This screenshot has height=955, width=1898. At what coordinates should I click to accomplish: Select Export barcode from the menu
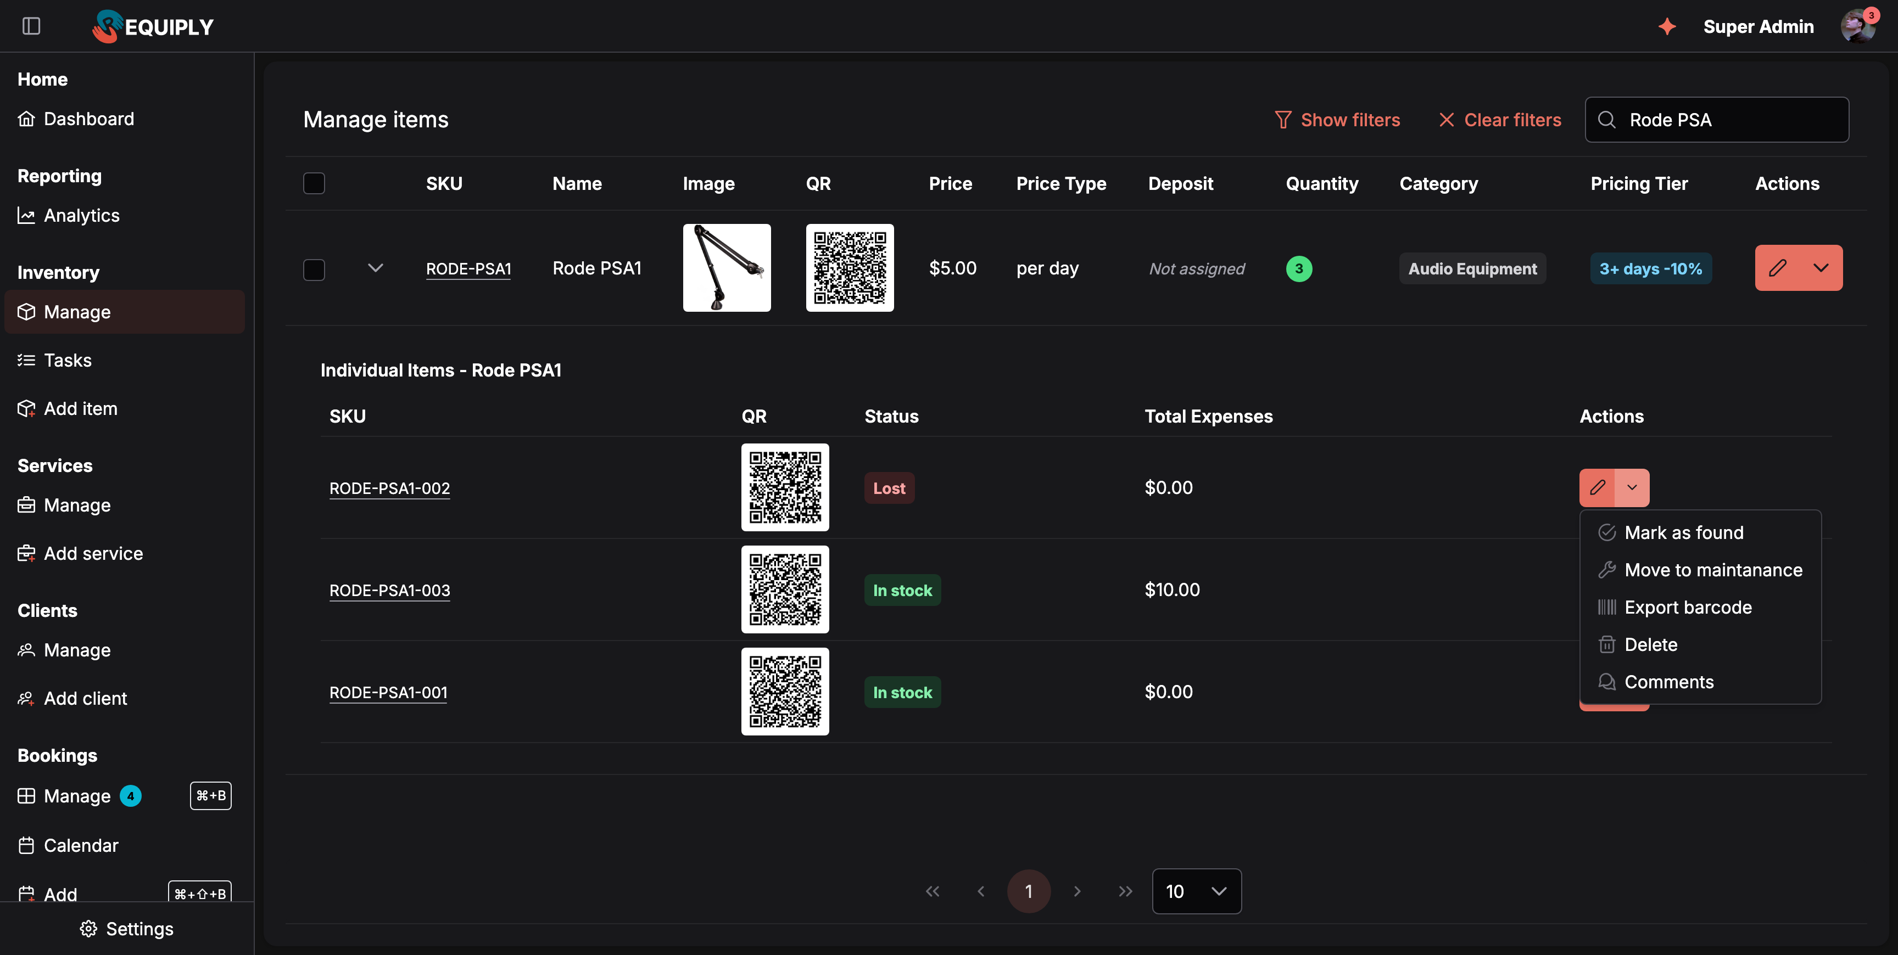1700,608
